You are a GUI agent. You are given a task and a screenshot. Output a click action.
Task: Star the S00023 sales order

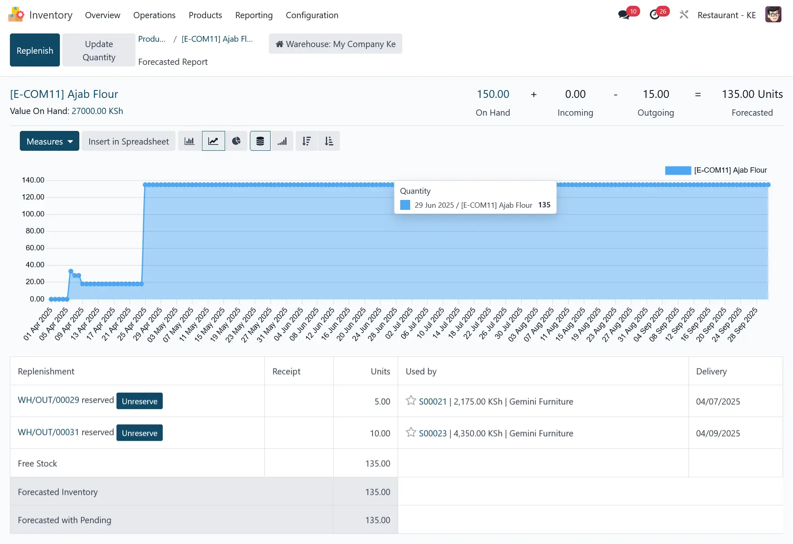click(x=411, y=432)
